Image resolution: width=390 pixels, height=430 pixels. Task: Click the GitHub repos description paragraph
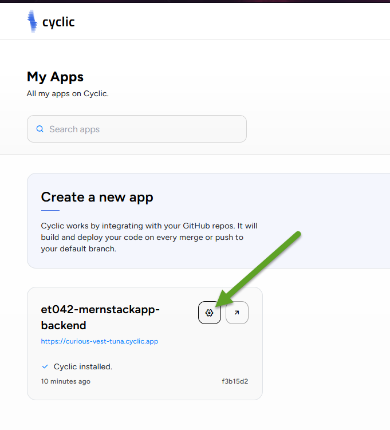click(x=149, y=237)
